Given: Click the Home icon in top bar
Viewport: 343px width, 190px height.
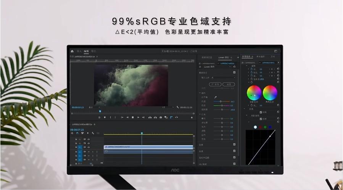Looking at the screenshot, I should pos(72,51).
